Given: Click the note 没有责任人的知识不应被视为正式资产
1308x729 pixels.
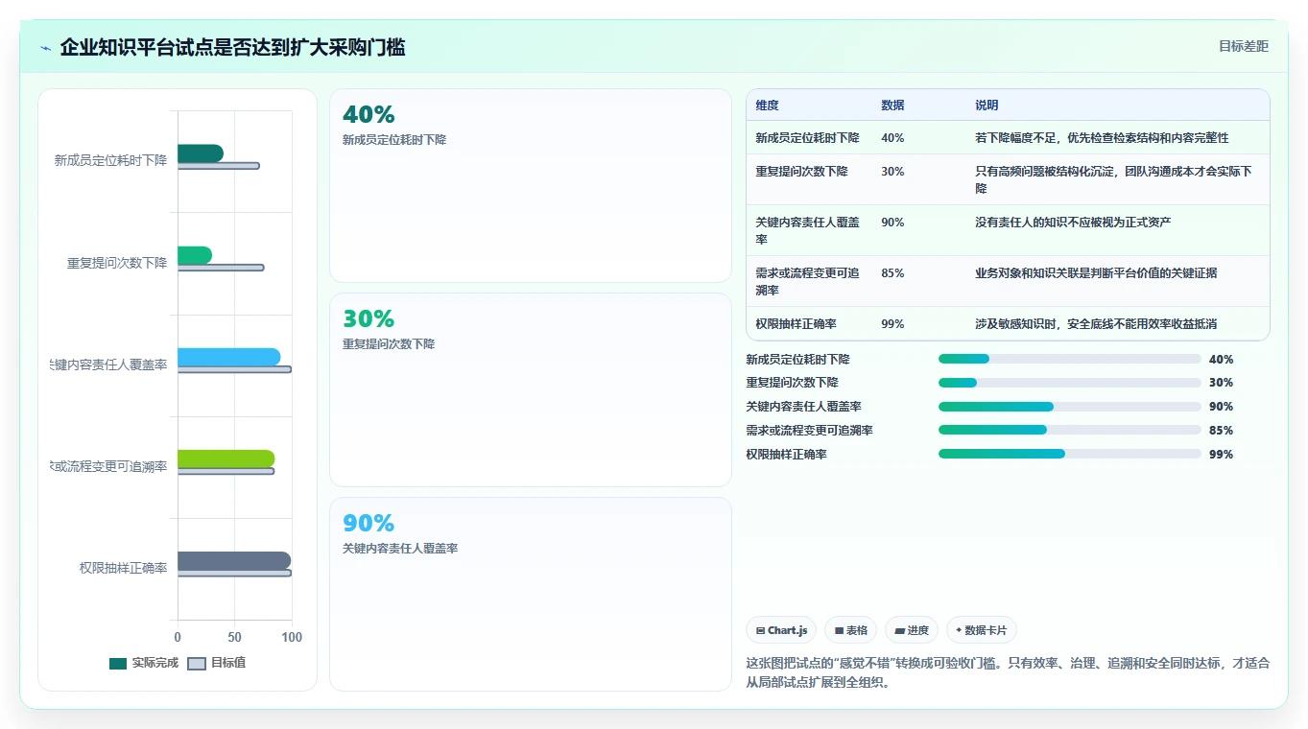Looking at the screenshot, I should click(1073, 223).
